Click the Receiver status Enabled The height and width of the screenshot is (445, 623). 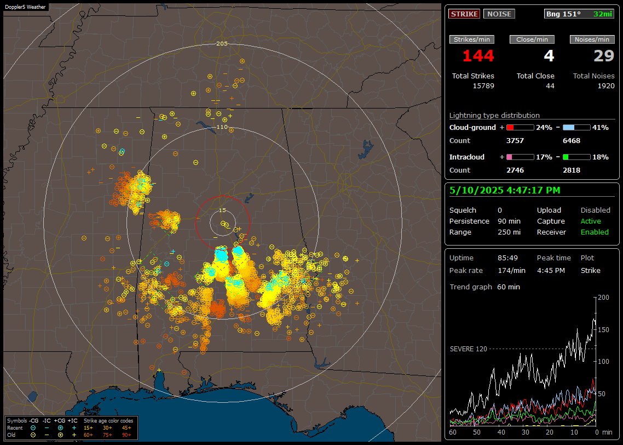595,232
